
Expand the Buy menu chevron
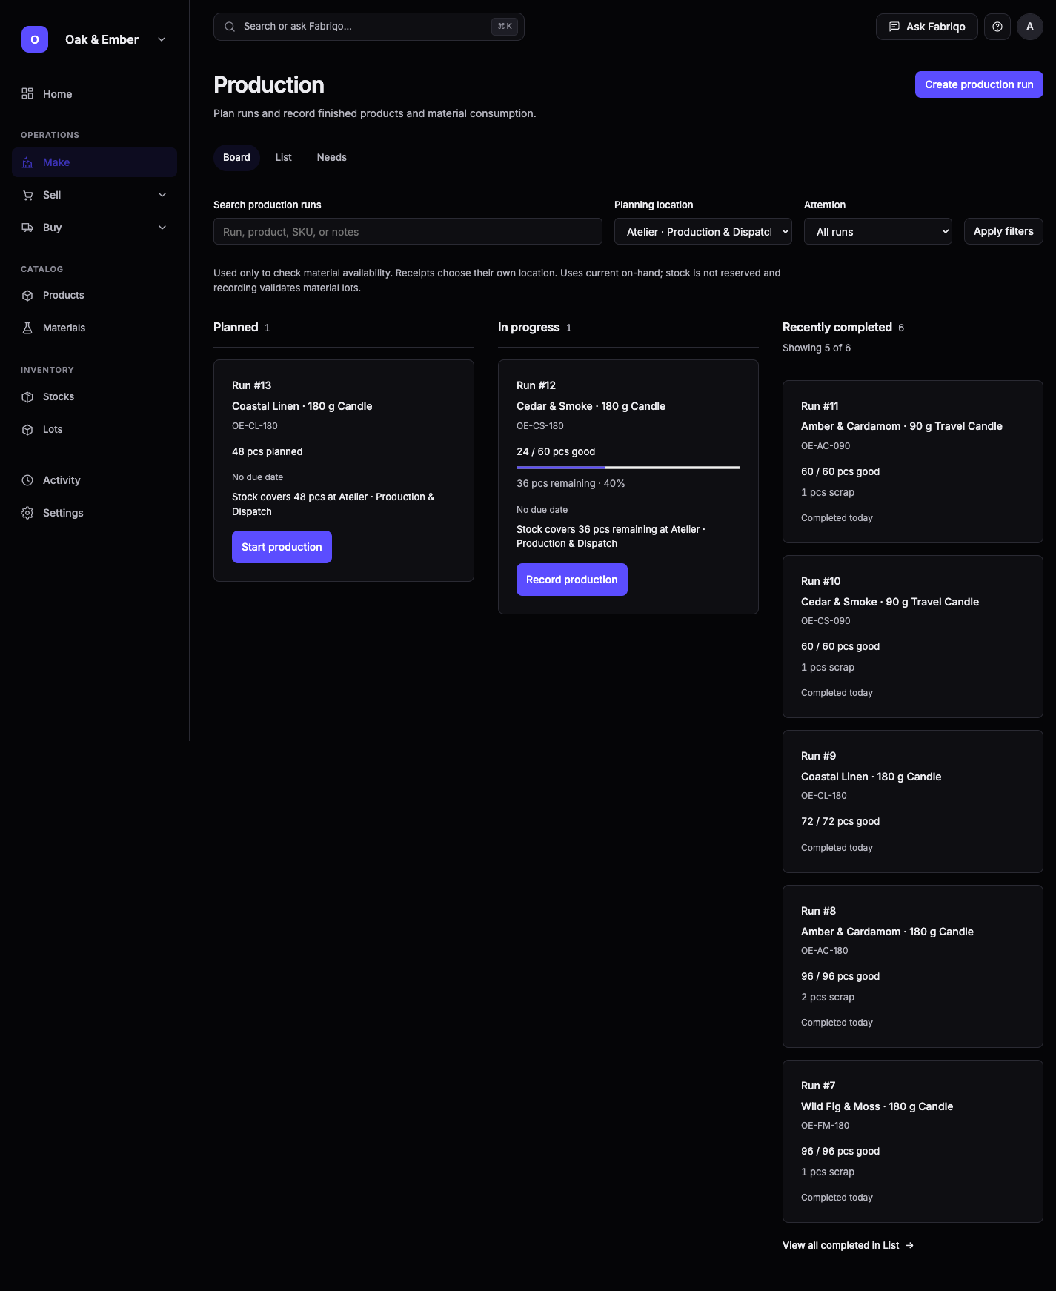pyautogui.click(x=162, y=228)
